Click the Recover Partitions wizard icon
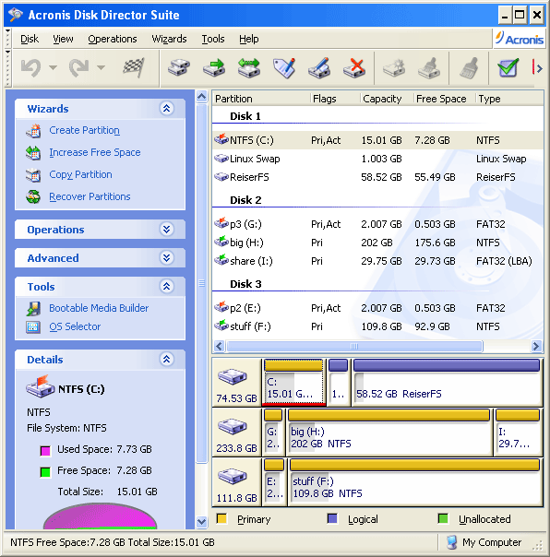 pos(33,196)
